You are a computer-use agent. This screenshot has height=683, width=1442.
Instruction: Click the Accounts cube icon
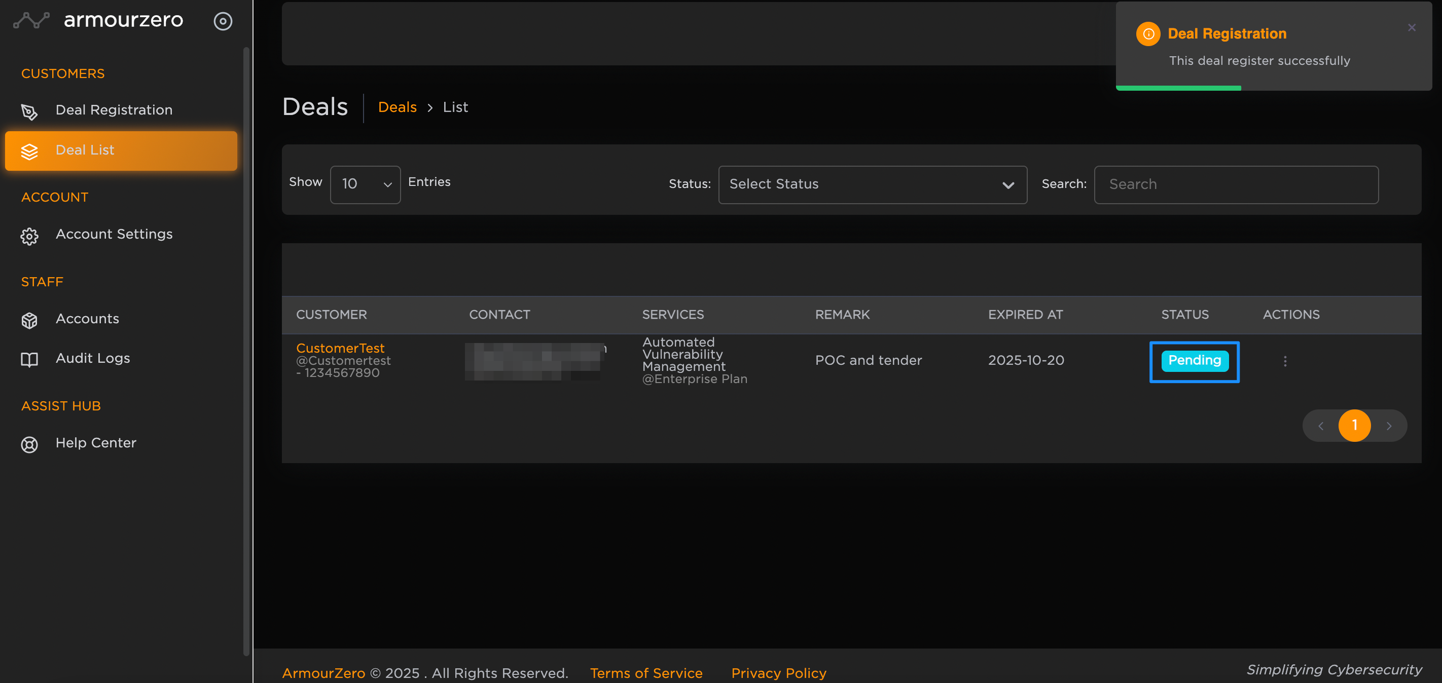pos(29,320)
